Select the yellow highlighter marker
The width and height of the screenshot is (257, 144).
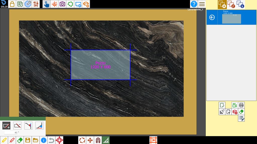point(4,140)
